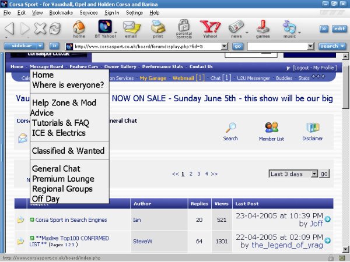
Task: Click the print toolbar icon
Action: [157, 27]
